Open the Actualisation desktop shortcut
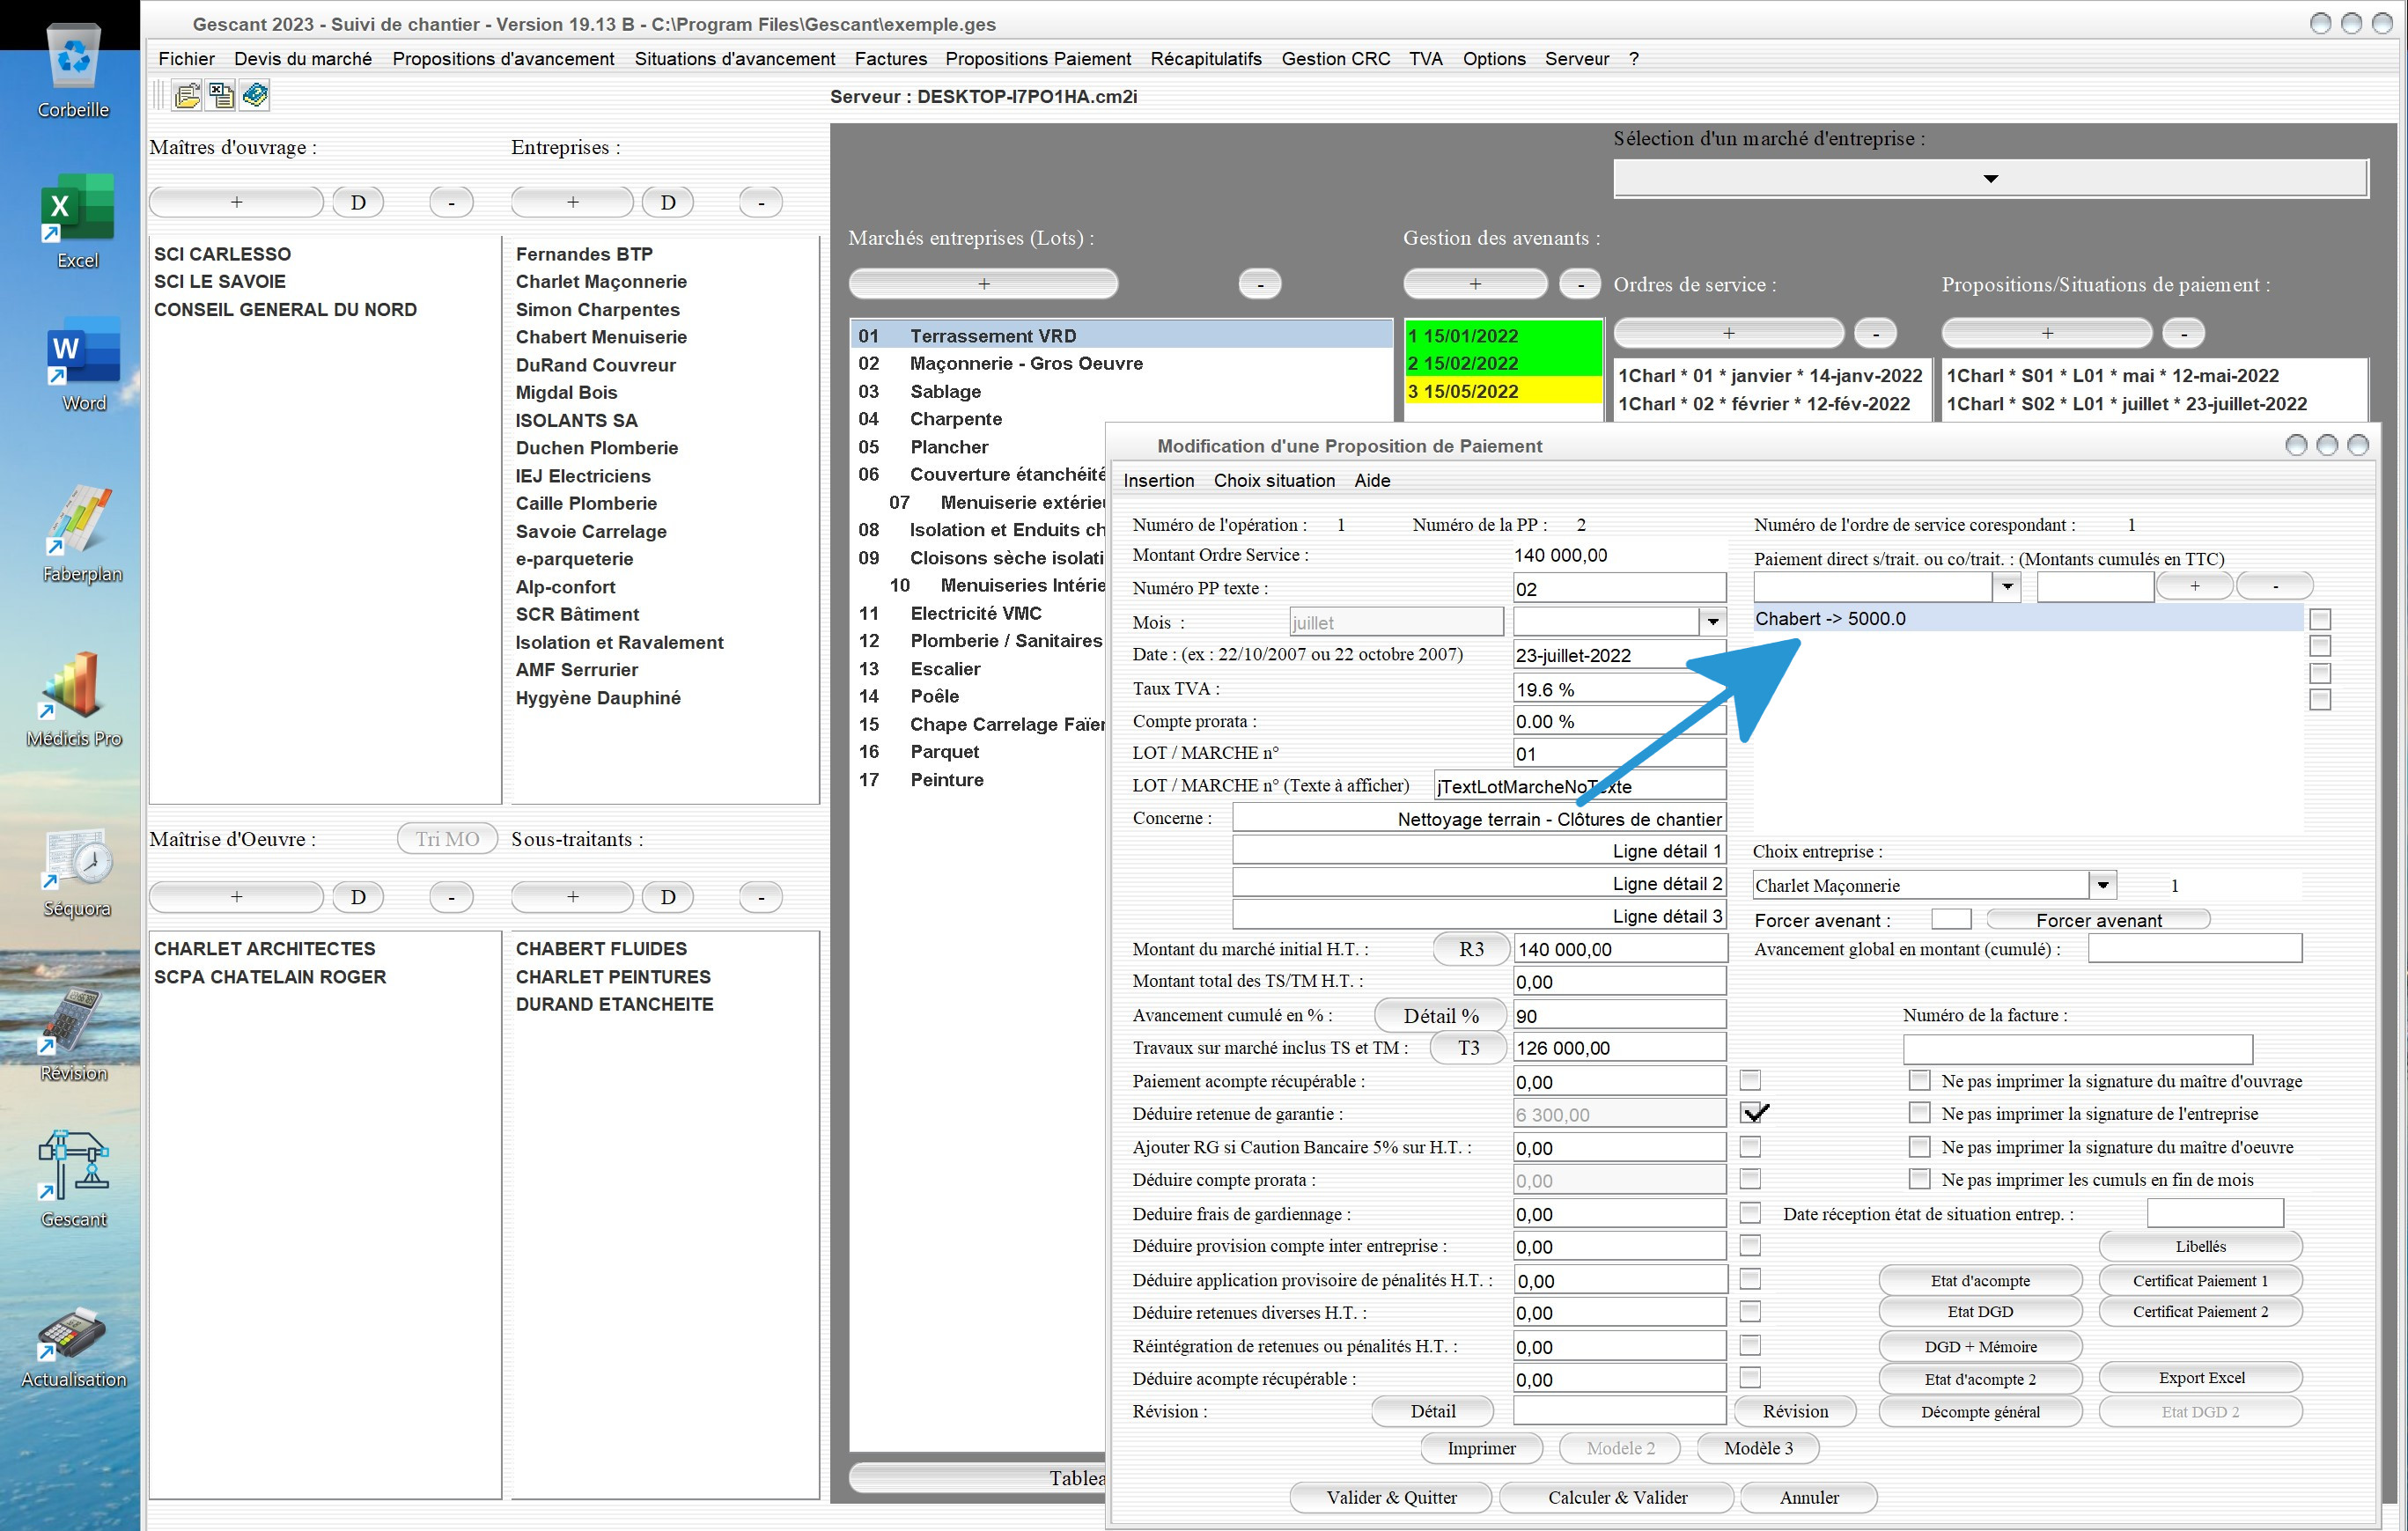This screenshot has height=1531, width=2408. [x=74, y=1347]
